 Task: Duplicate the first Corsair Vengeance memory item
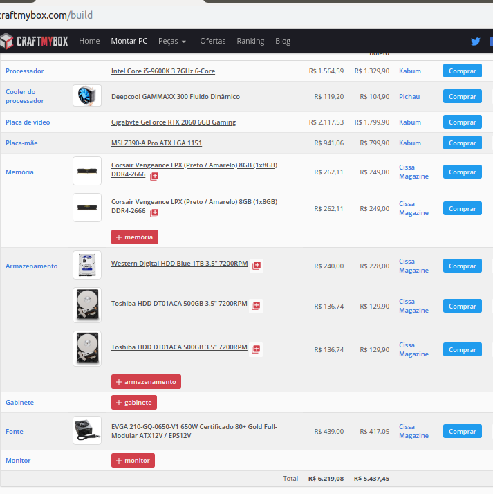click(x=154, y=176)
